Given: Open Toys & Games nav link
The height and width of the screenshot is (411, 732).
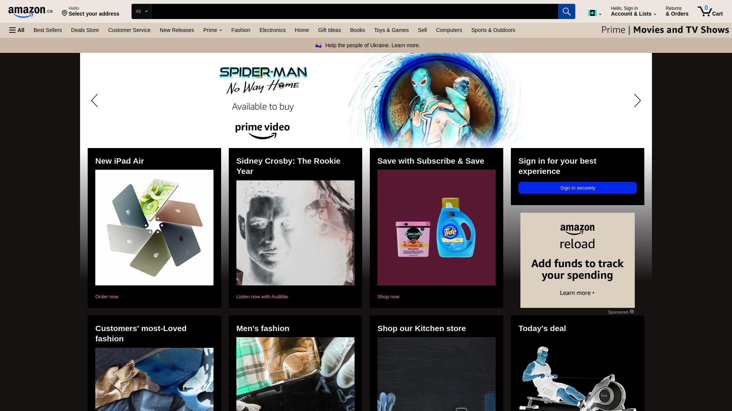Looking at the screenshot, I should [391, 30].
